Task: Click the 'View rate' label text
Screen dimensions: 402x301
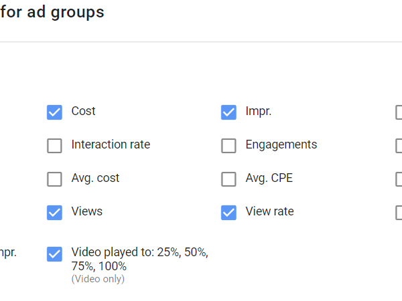Action: coord(269,211)
